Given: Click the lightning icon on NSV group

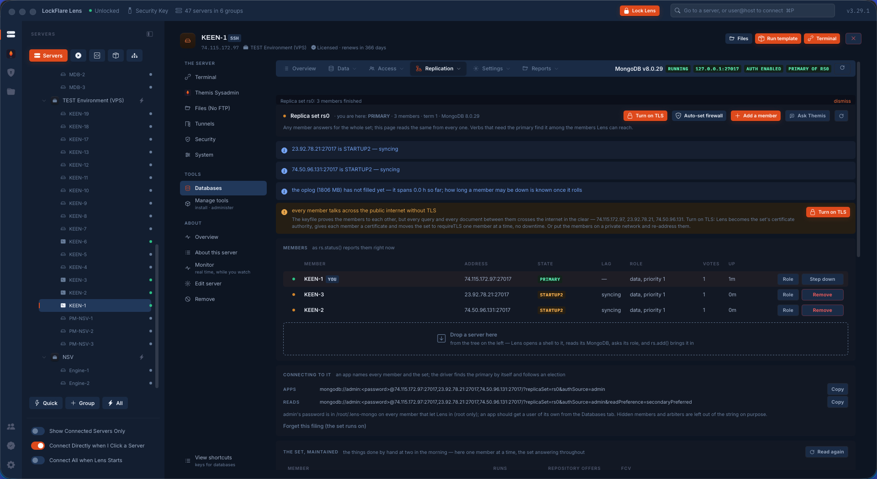Looking at the screenshot, I should point(142,357).
